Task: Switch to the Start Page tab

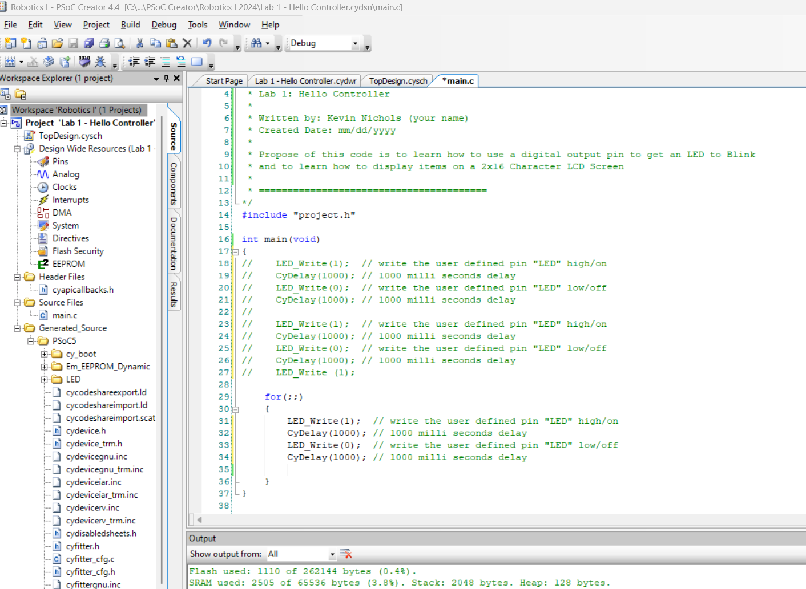Action: coord(224,81)
